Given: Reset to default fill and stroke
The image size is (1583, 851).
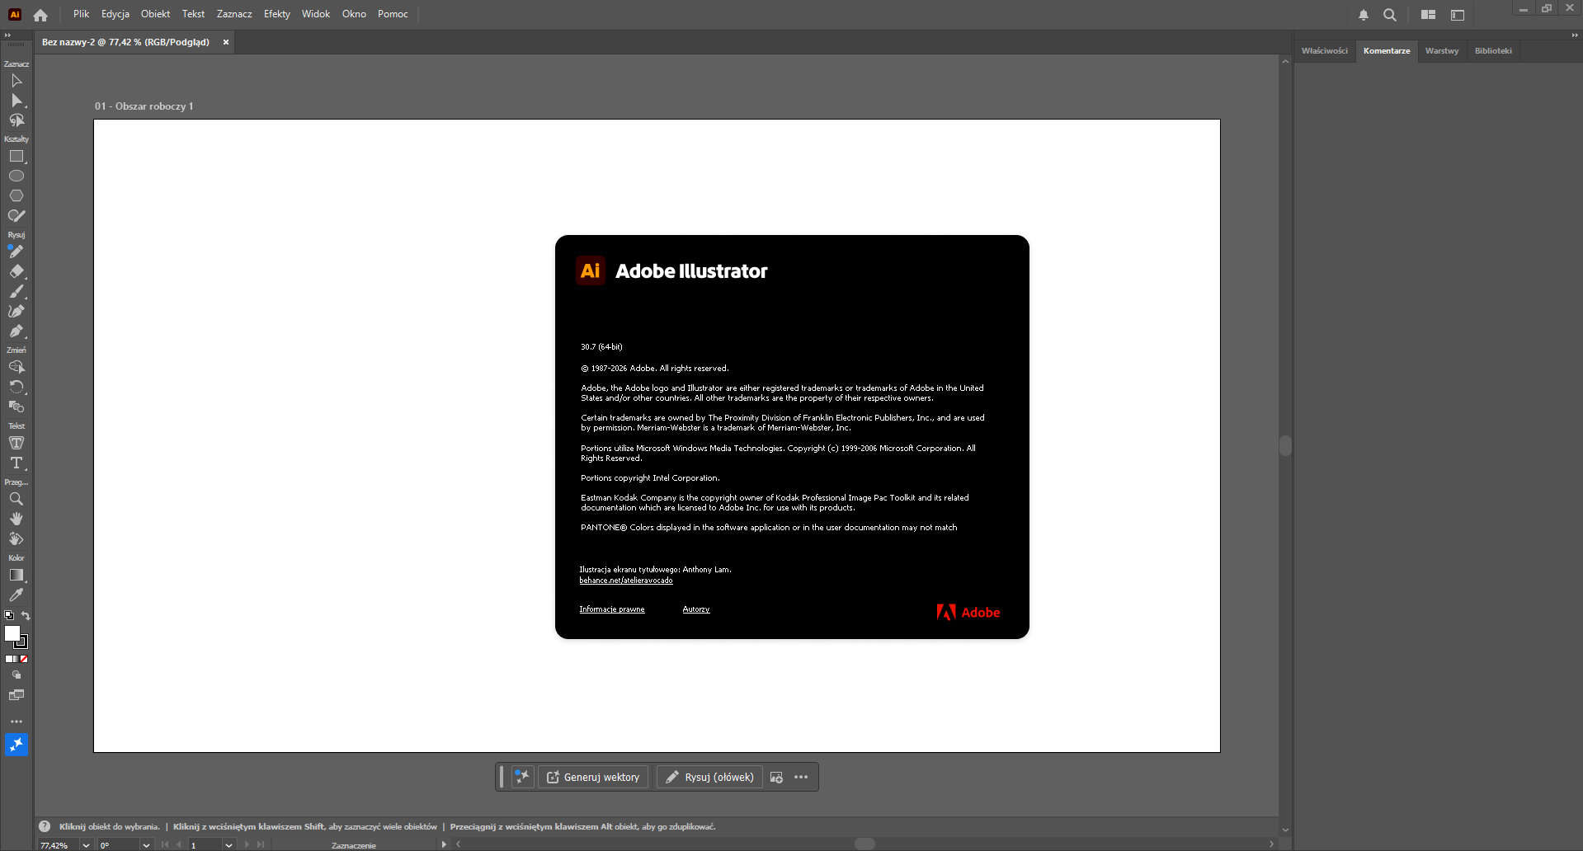Looking at the screenshot, I should point(9,615).
